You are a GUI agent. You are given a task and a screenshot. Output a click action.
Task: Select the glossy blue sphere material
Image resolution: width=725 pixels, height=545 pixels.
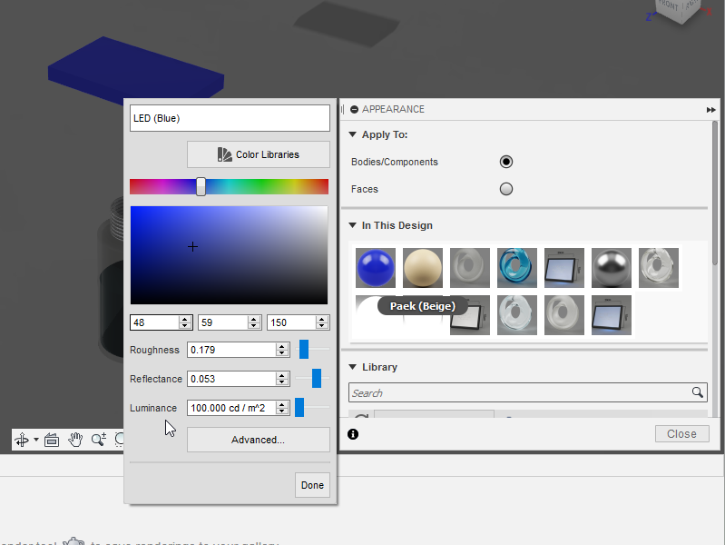tap(376, 268)
